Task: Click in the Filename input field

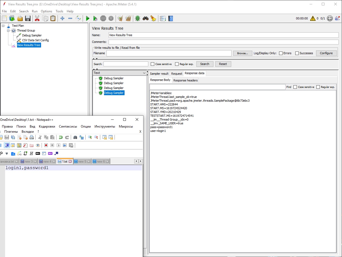Action: pyautogui.click(x=169, y=53)
